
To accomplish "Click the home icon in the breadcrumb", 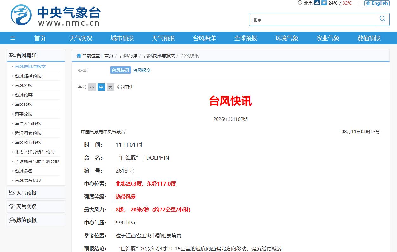I will pos(79,55).
